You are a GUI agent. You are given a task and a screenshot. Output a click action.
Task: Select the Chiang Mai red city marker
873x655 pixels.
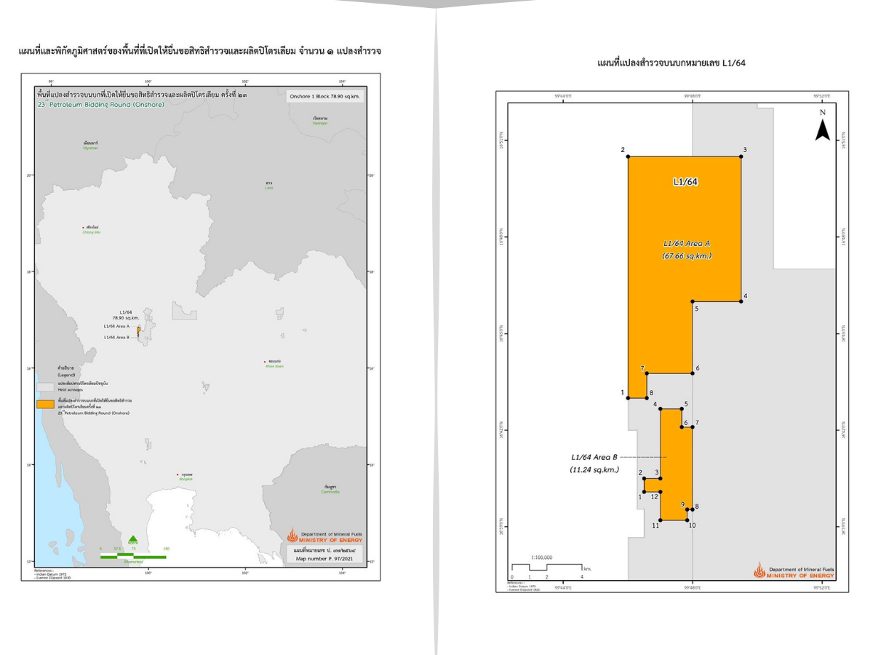(84, 227)
